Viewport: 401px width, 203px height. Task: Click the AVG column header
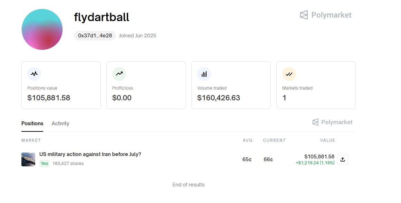(x=248, y=140)
